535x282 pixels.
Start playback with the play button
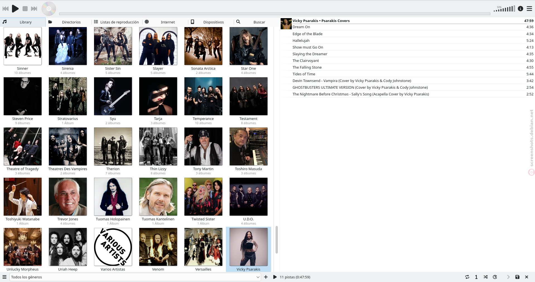point(15,9)
